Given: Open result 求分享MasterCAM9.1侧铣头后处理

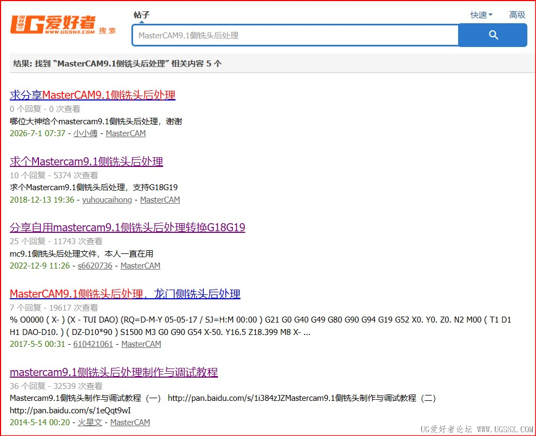Looking at the screenshot, I should (92, 95).
